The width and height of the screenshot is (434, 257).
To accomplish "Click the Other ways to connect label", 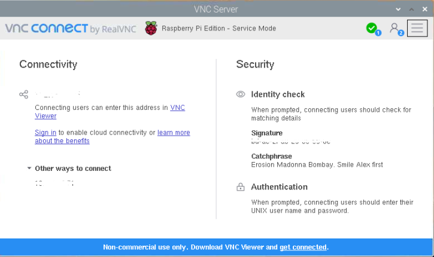I will pos(73,169).
